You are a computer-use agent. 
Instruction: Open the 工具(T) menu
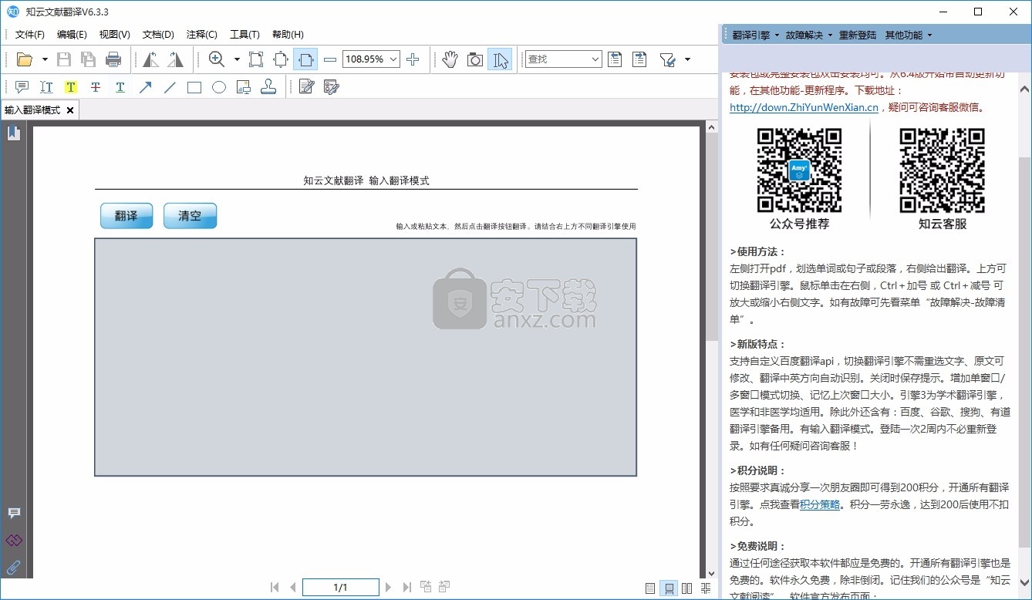pos(245,35)
